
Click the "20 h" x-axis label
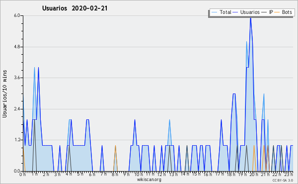pos(254,175)
